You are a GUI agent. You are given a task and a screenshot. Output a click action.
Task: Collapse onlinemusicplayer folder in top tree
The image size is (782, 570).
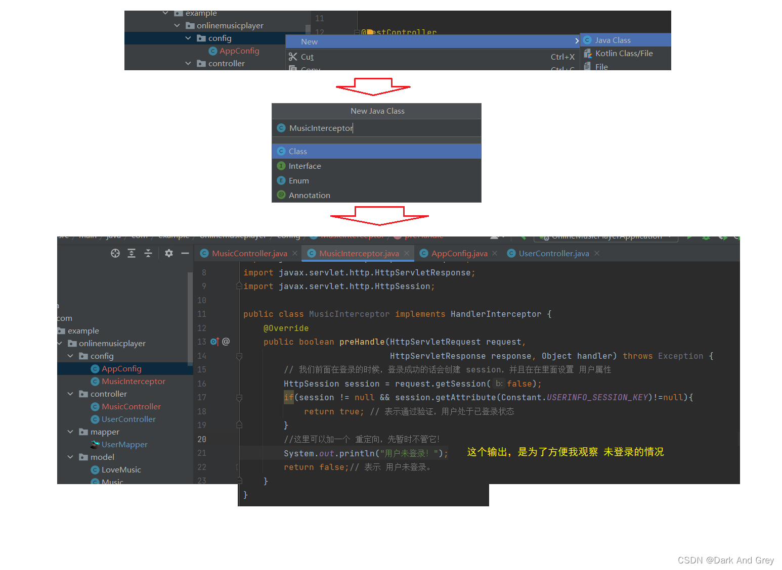177,25
